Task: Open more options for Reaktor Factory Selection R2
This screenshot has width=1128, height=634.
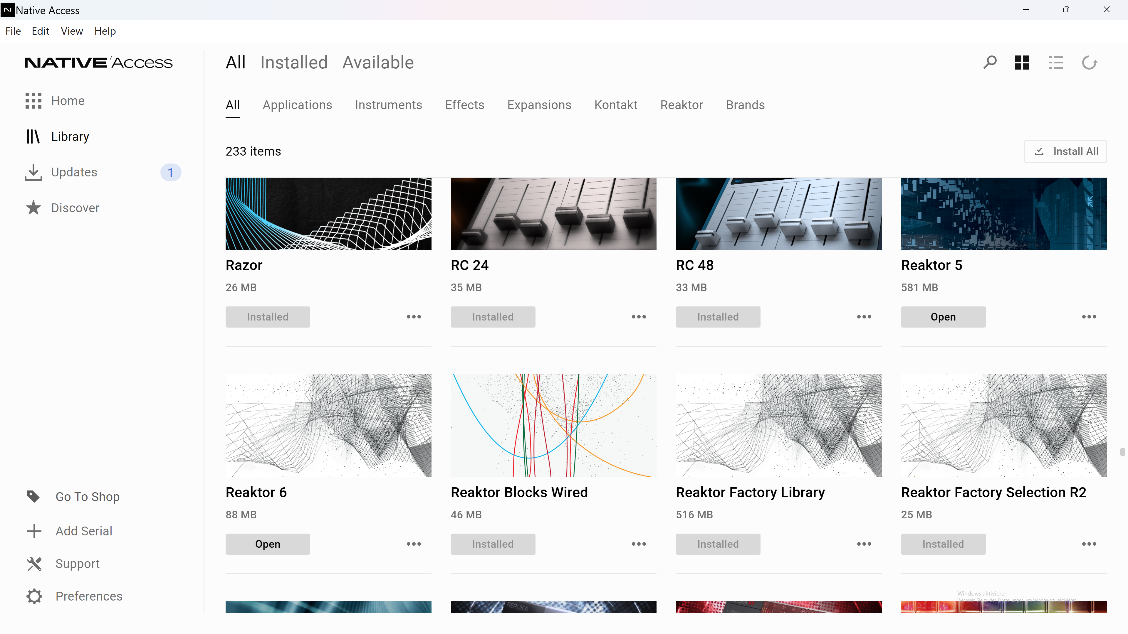Action: (1089, 544)
